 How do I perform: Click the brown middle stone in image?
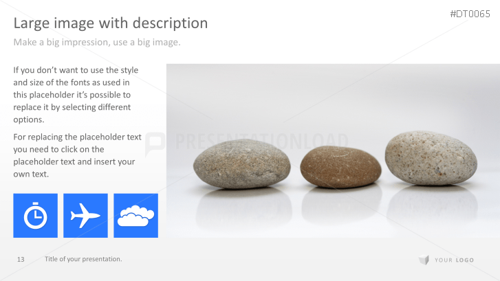[340, 166]
